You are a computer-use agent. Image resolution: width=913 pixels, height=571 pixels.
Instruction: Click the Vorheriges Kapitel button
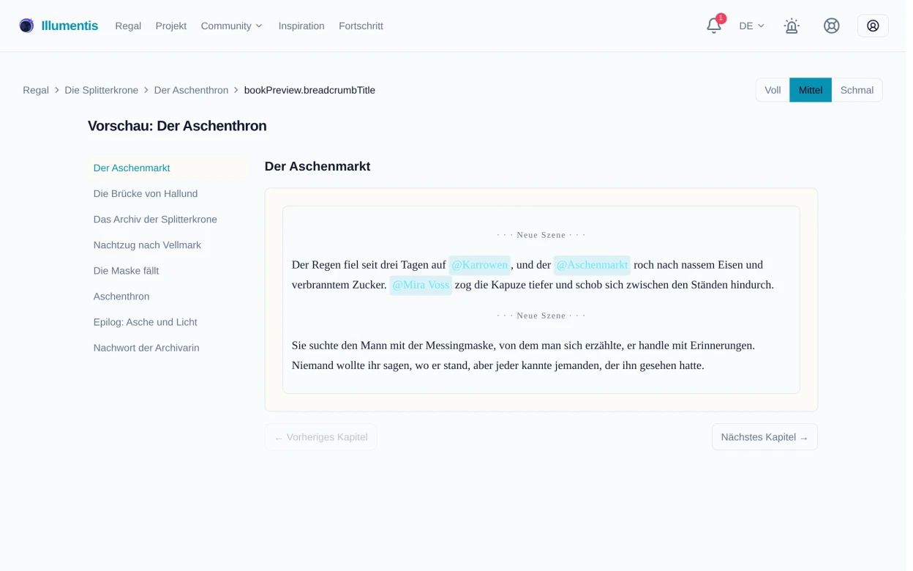click(320, 437)
